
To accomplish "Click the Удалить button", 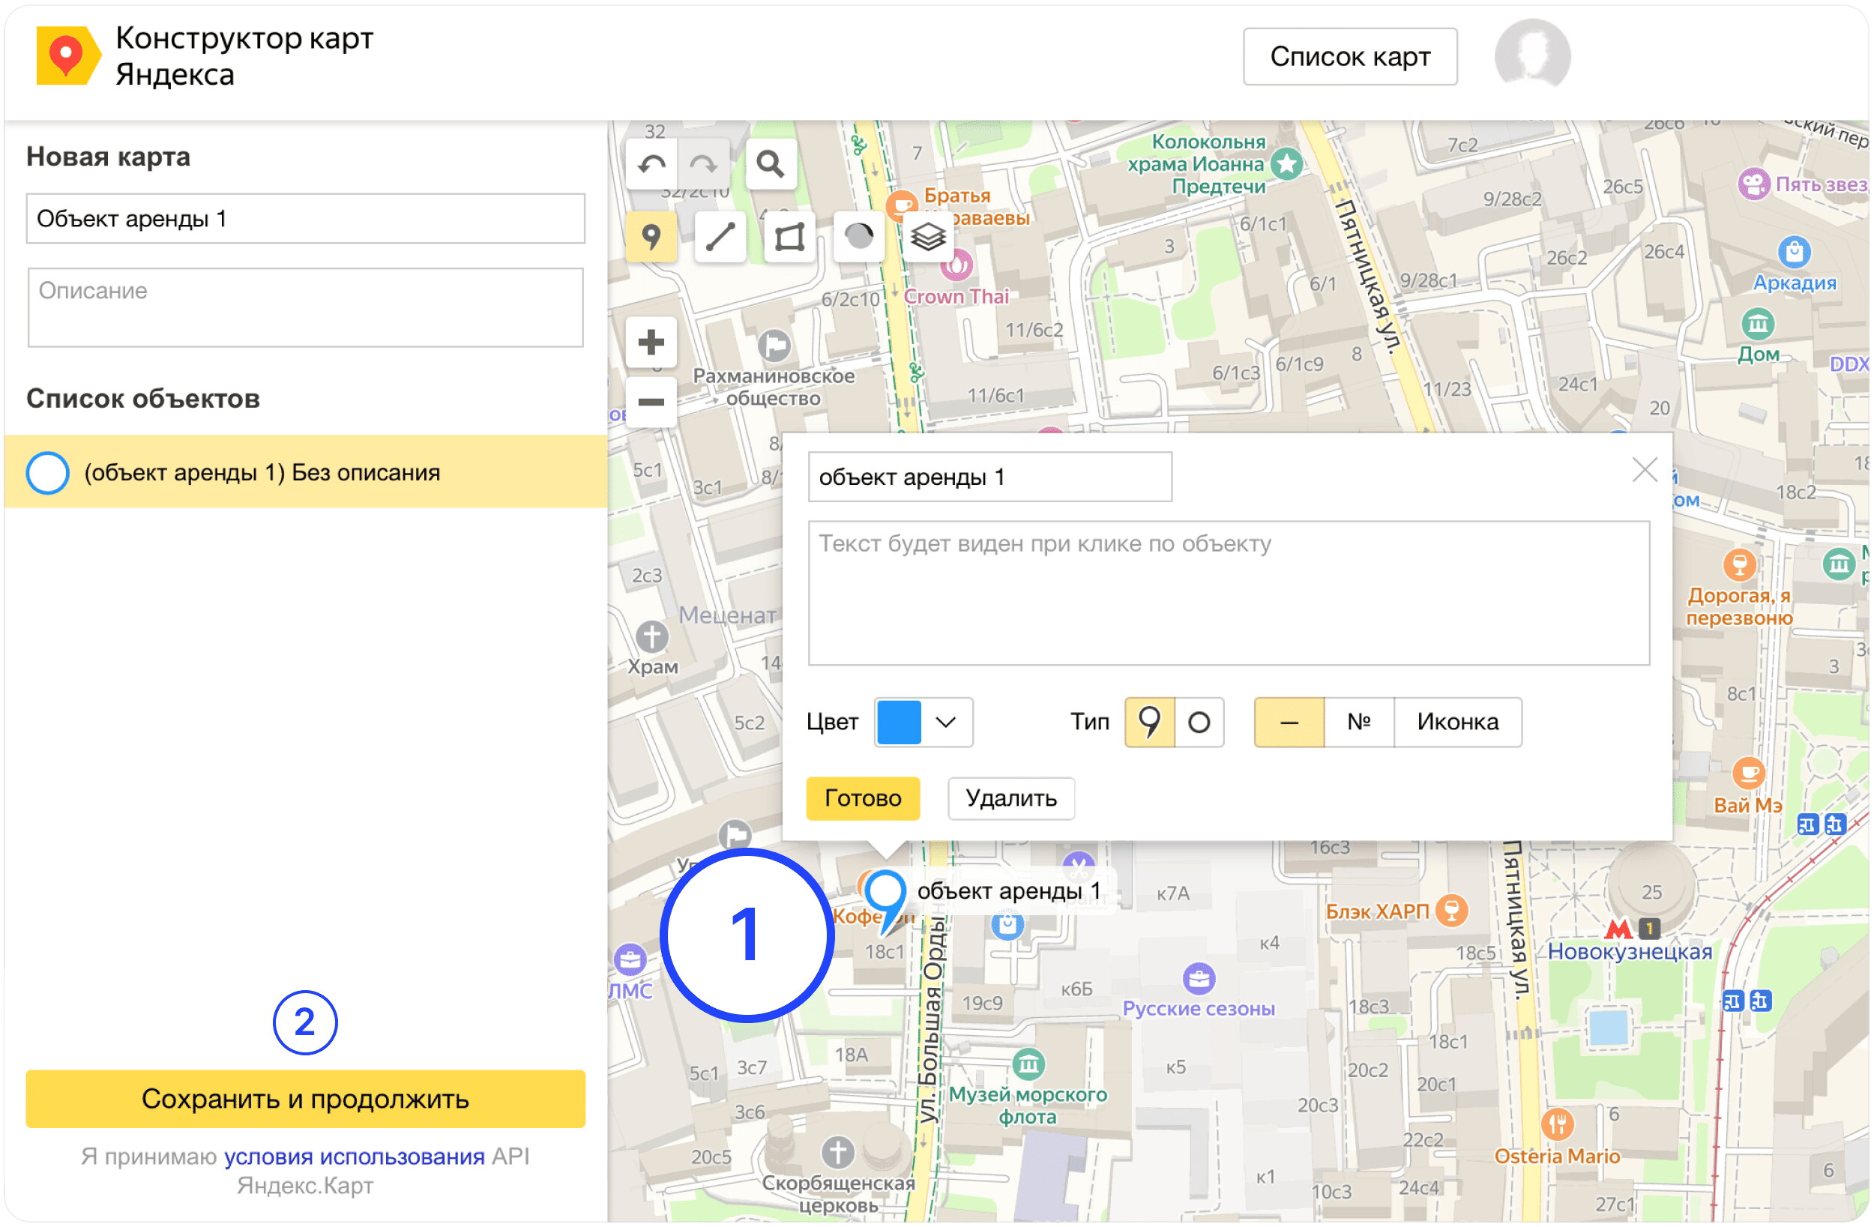I will pyautogui.click(x=1011, y=798).
